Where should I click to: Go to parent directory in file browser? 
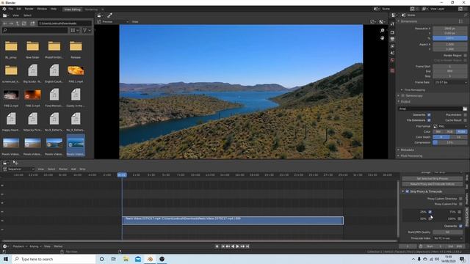click(x=18, y=23)
